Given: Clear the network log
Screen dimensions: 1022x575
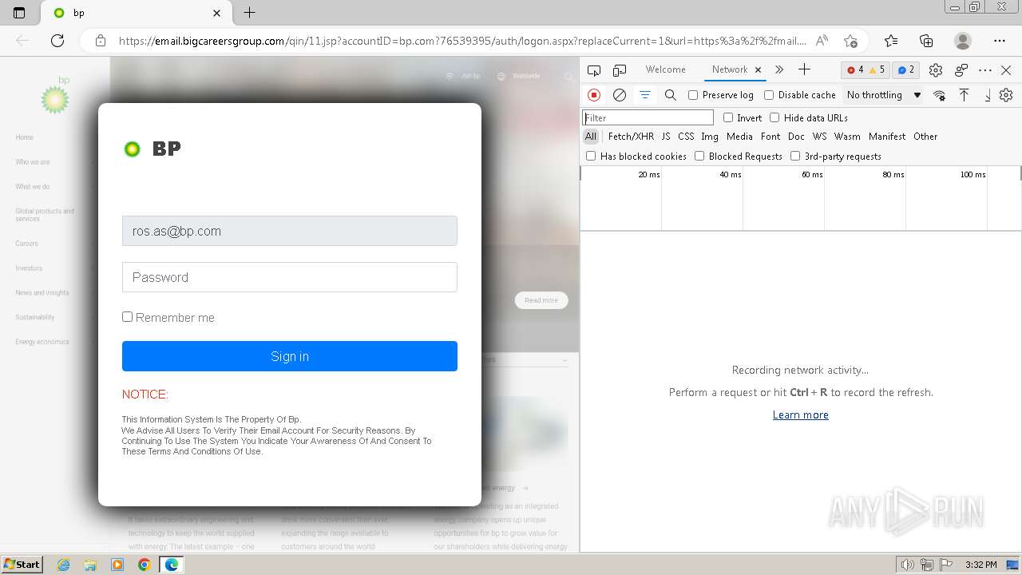Looking at the screenshot, I should coord(620,95).
